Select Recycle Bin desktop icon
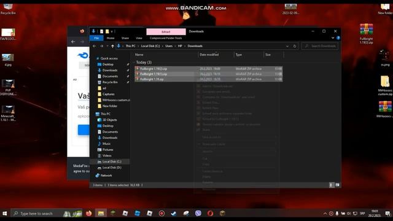 coord(8,9)
